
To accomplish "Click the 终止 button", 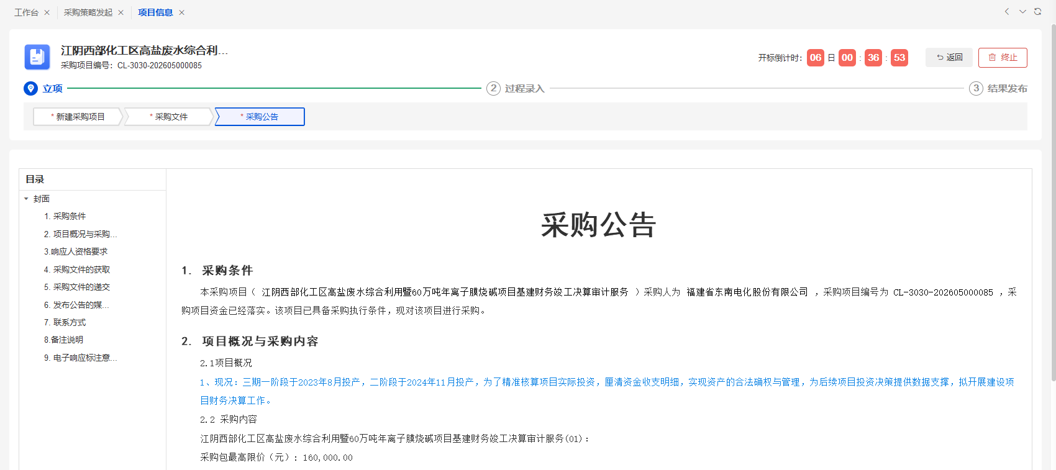I will pos(1003,57).
